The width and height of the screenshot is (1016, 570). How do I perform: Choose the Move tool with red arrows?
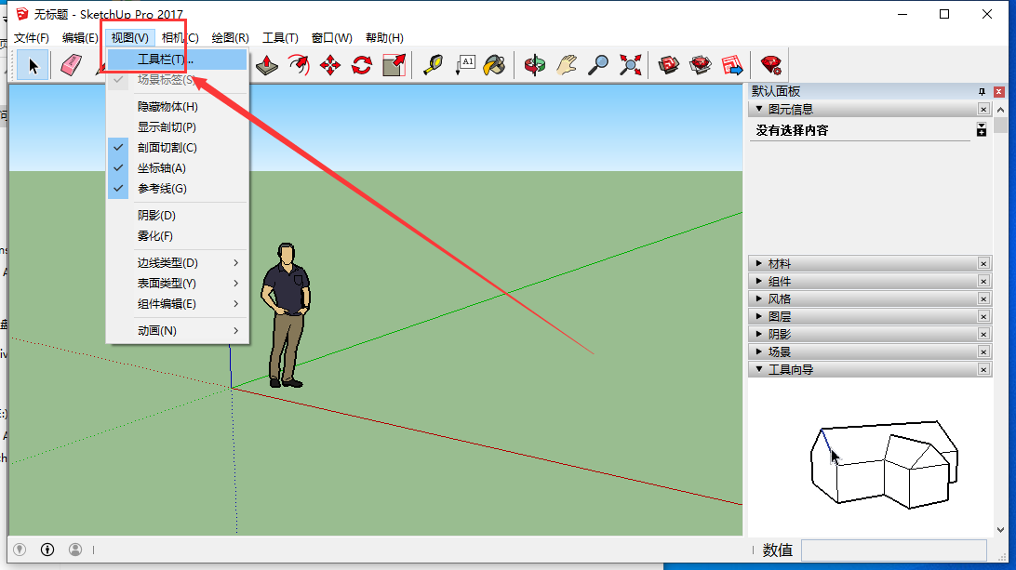pyautogui.click(x=330, y=65)
